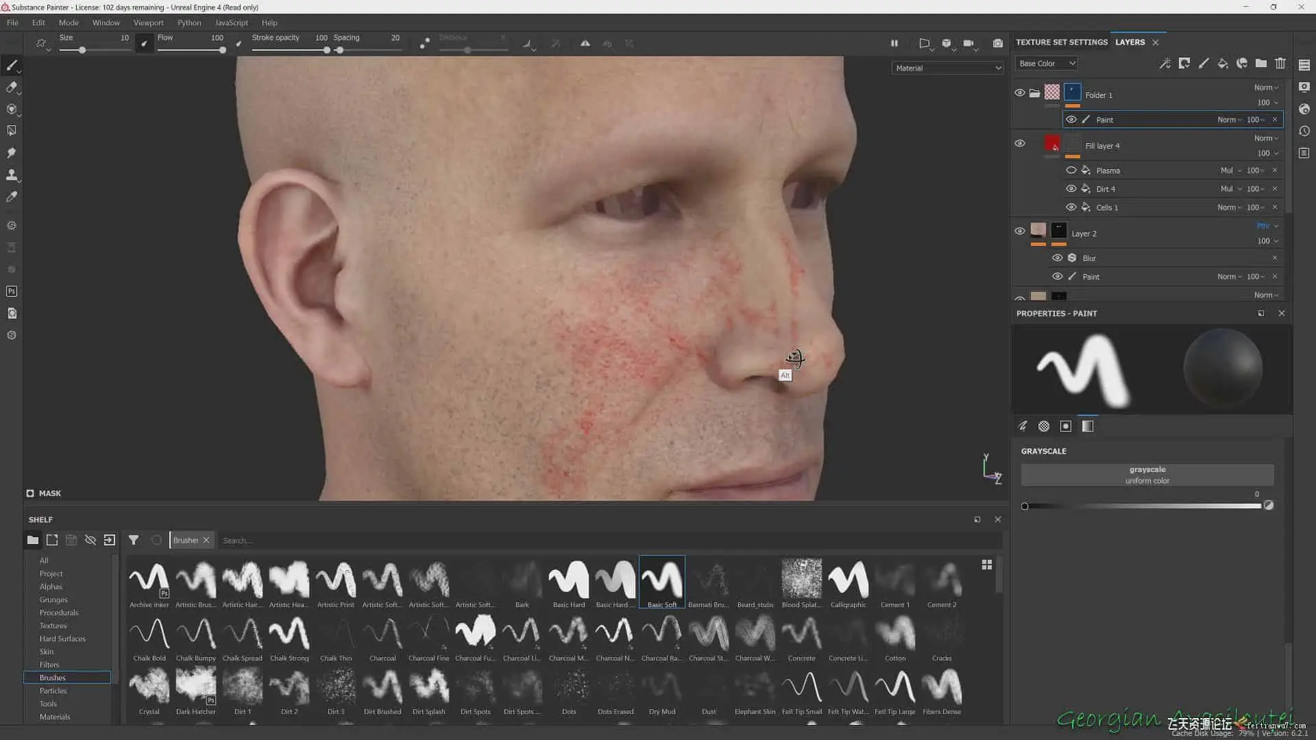Image resolution: width=1316 pixels, height=740 pixels.
Task: Select Particles category in shelf
Action: pos(53,691)
